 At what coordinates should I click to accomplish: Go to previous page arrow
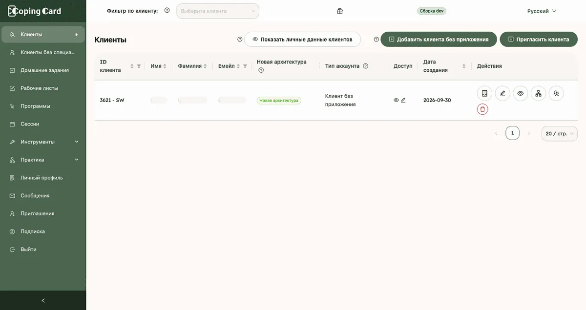pyautogui.click(x=496, y=133)
